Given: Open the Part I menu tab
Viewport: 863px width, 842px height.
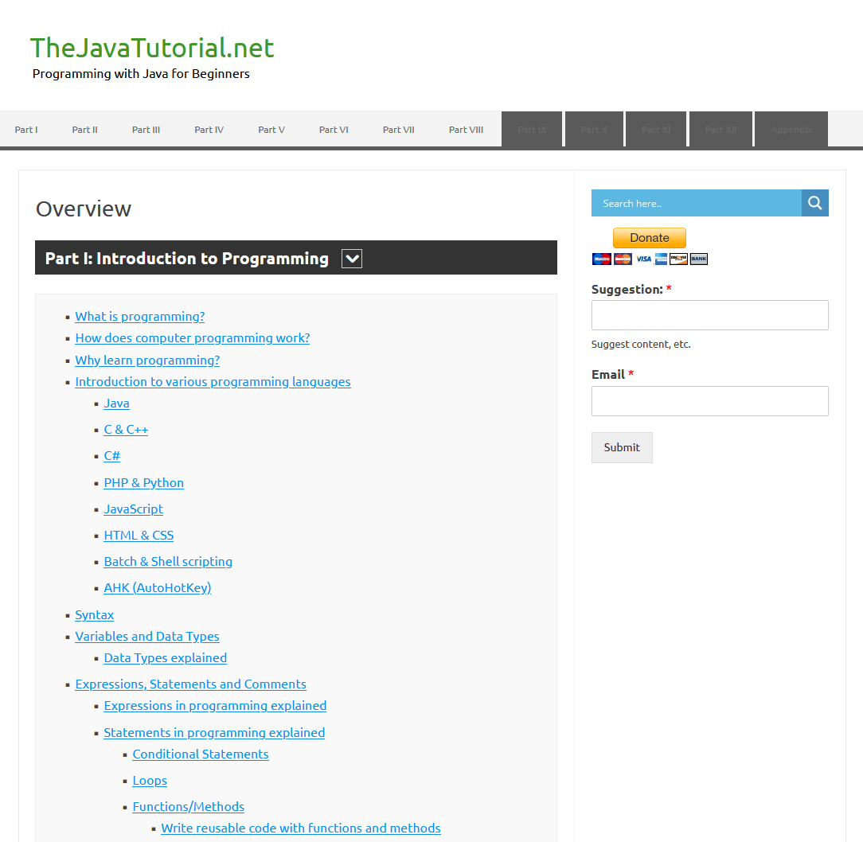Looking at the screenshot, I should (x=26, y=130).
